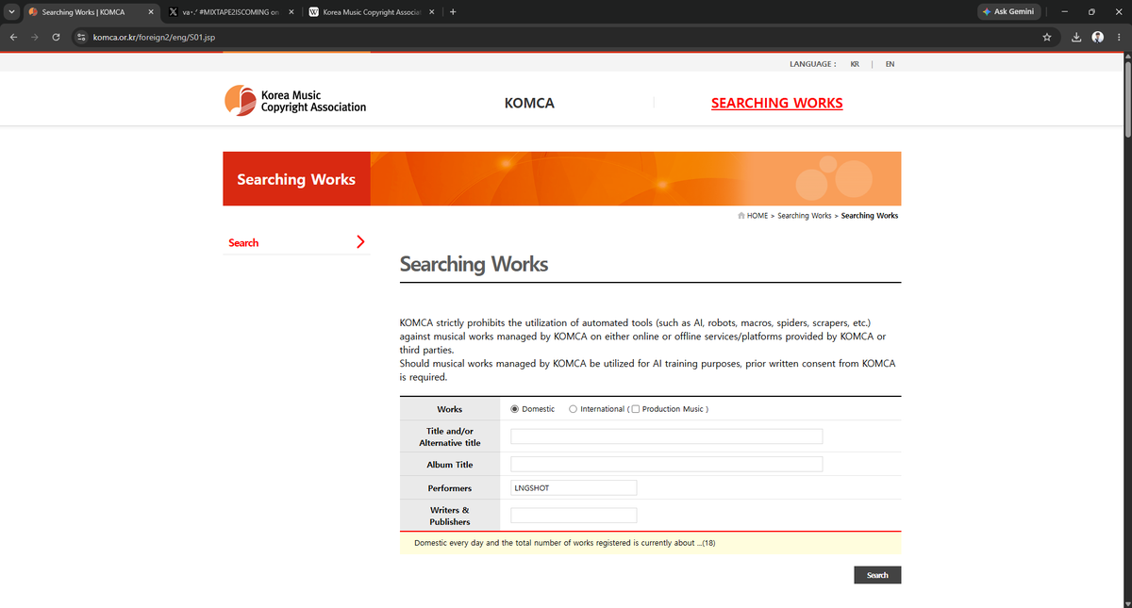
Task: Open site information icon in address bar
Action: (x=81, y=37)
